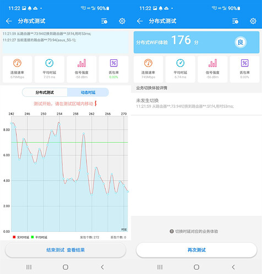Go back using the right screen's back arrow
262x274 pixels.
(140, 21)
